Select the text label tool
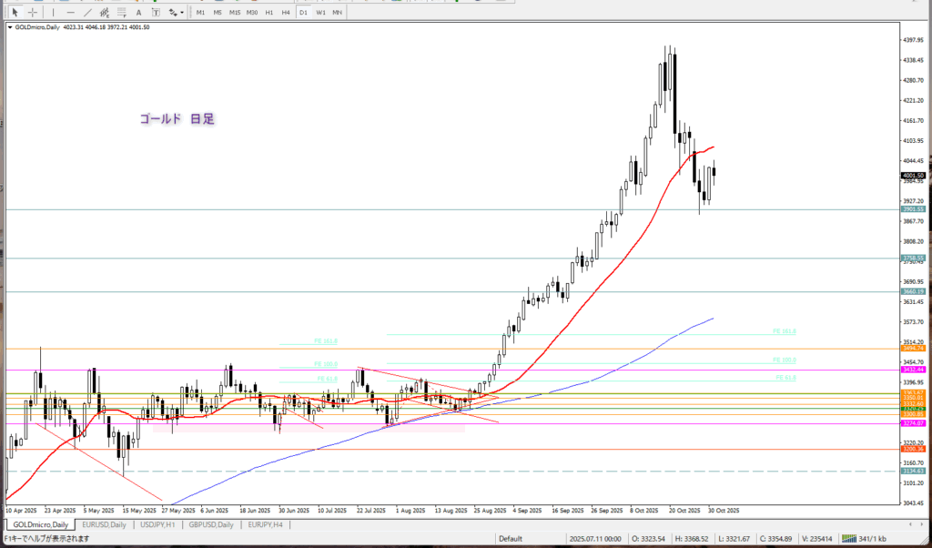Viewport: 932px width, 548px height. point(154,12)
